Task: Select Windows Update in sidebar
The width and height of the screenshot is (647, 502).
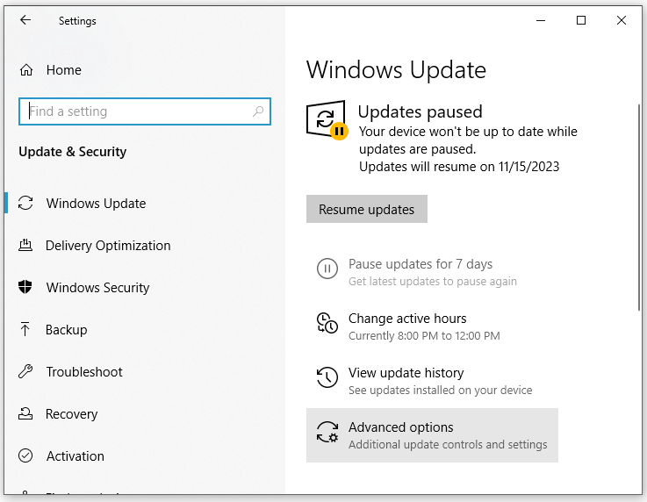Action: (96, 204)
